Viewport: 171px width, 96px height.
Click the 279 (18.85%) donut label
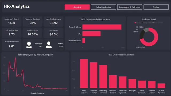point(135,31)
